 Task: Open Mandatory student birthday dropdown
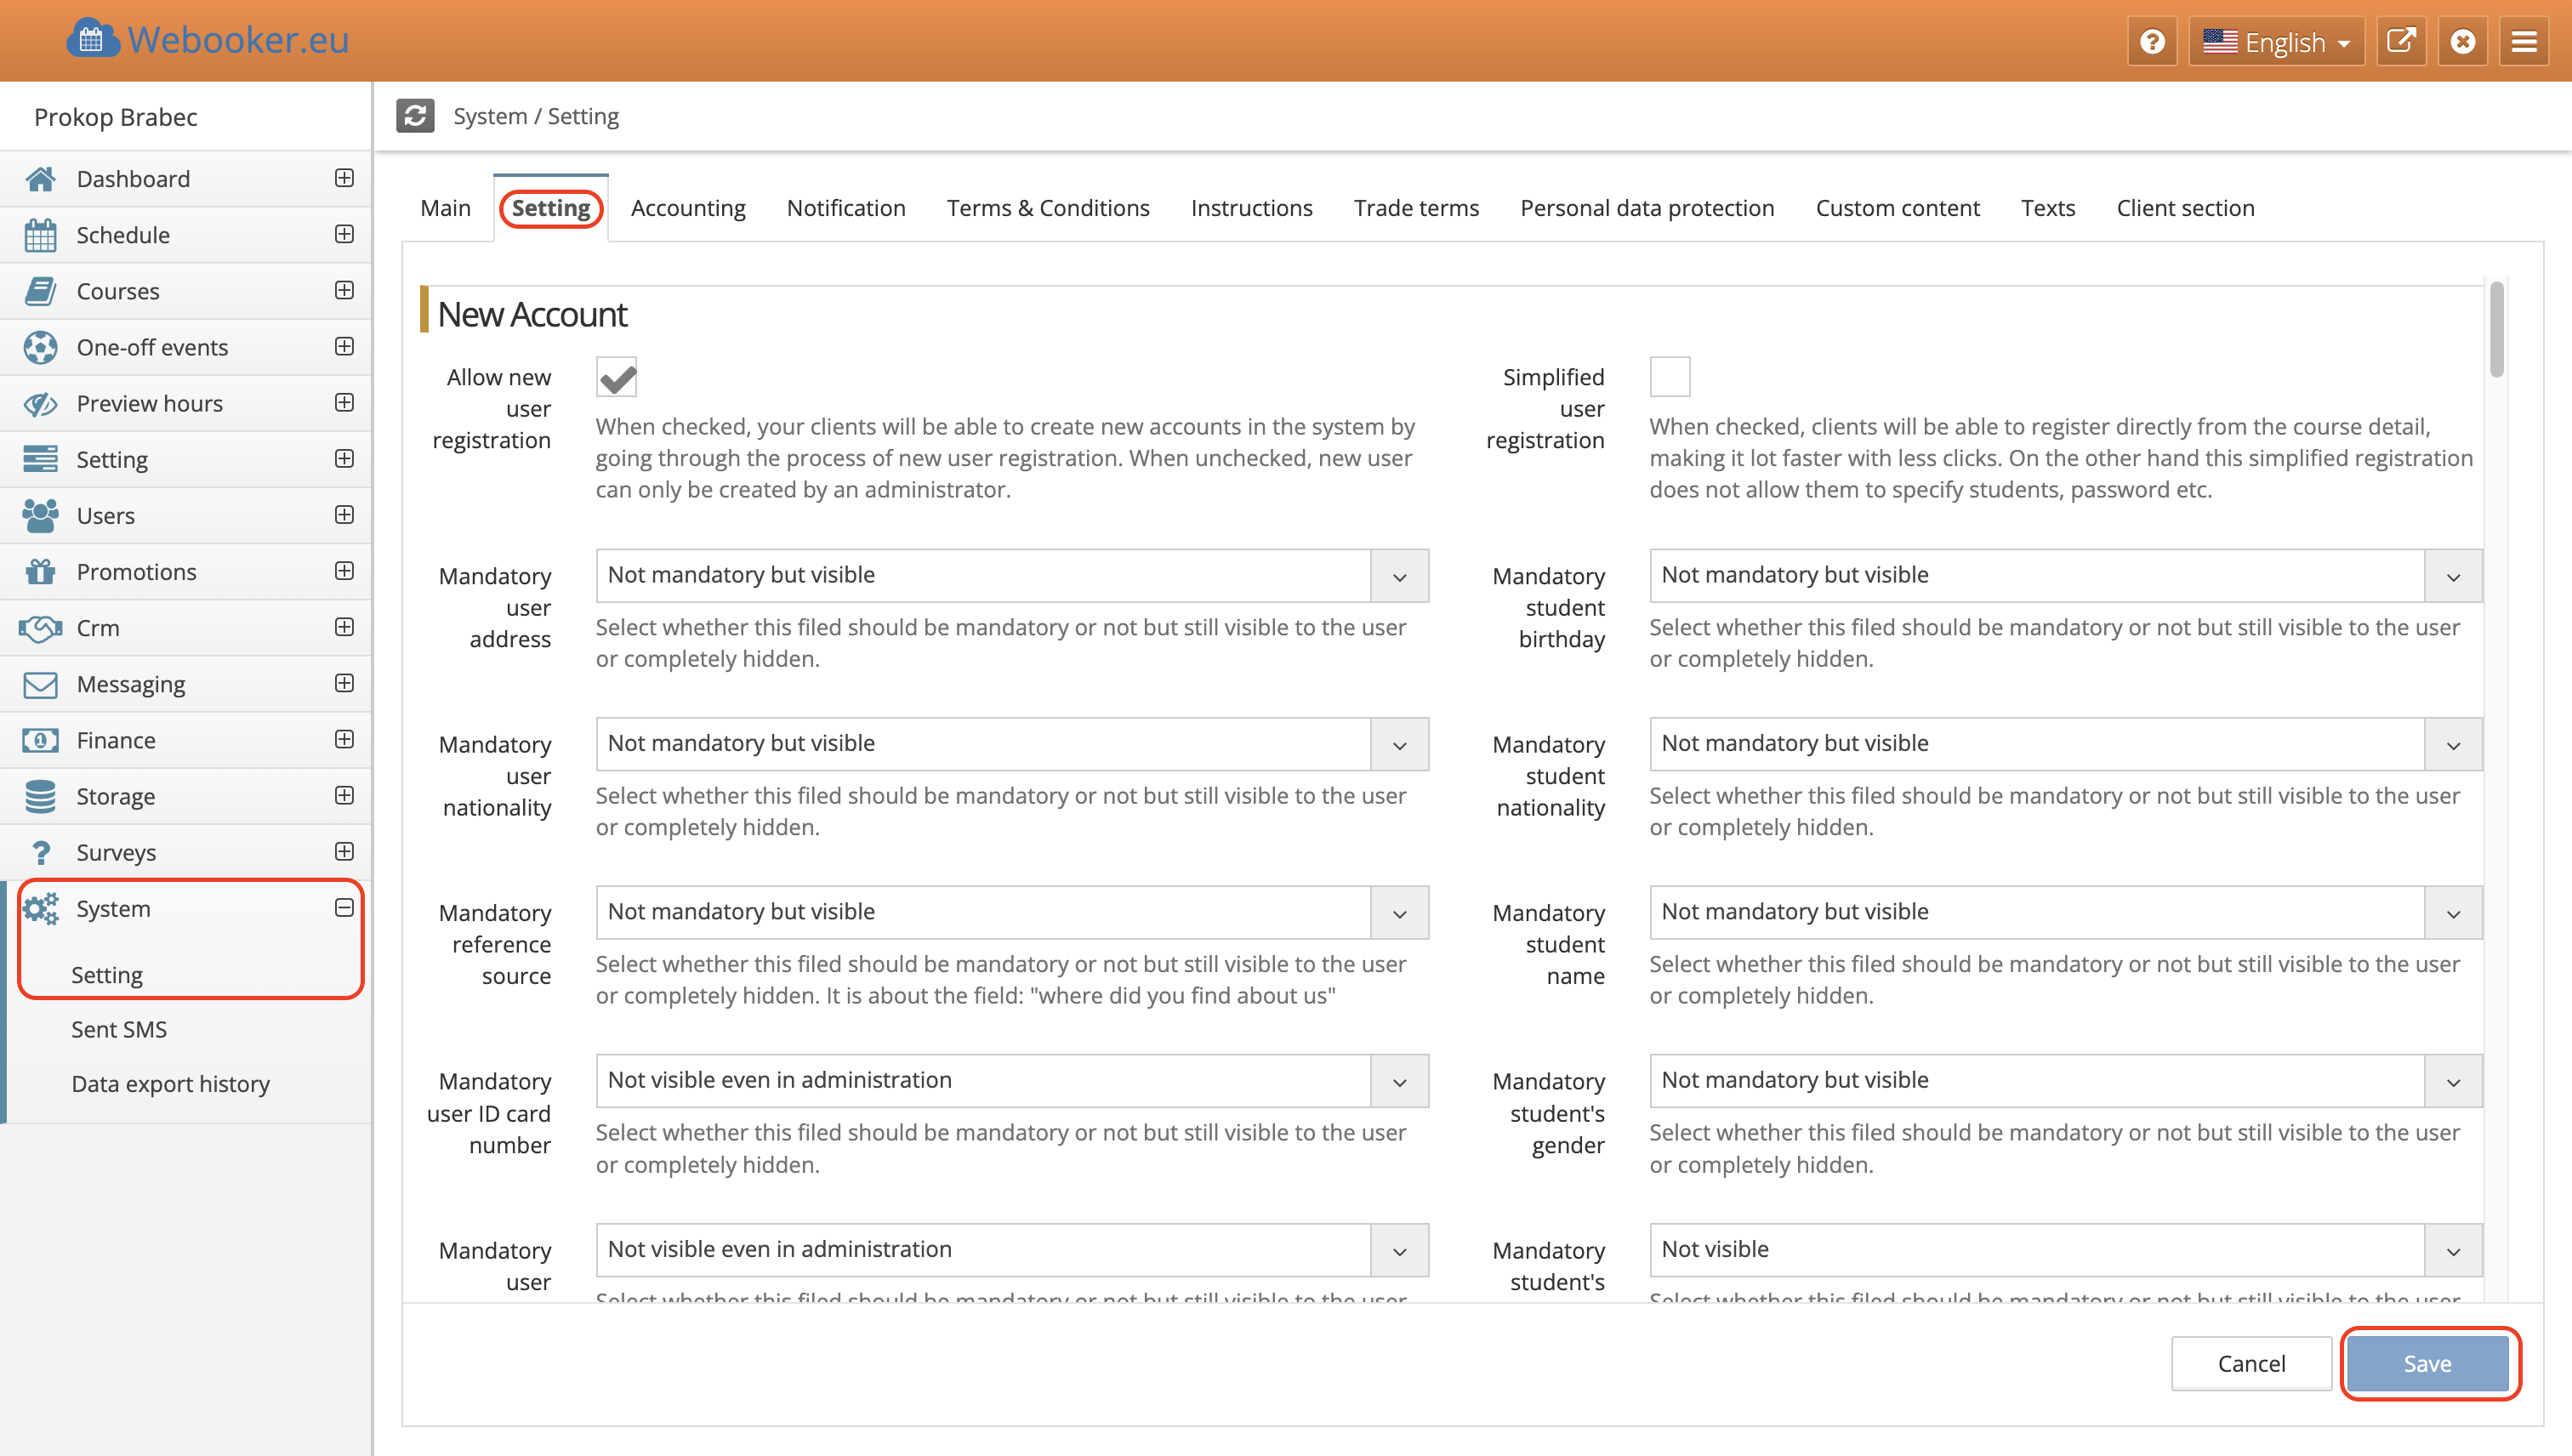2064,575
